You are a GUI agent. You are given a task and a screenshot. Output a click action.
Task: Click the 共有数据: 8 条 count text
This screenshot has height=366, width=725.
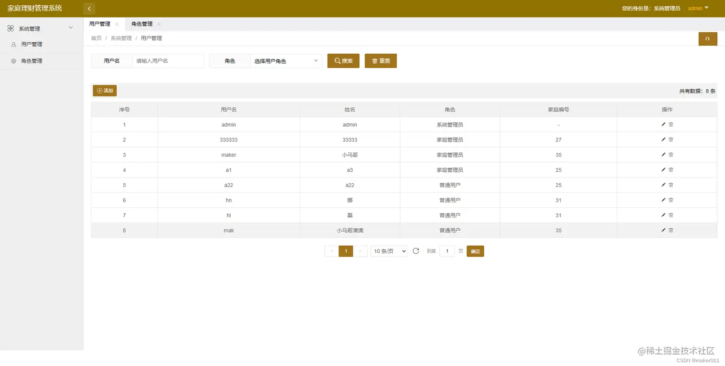click(x=697, y=91)
